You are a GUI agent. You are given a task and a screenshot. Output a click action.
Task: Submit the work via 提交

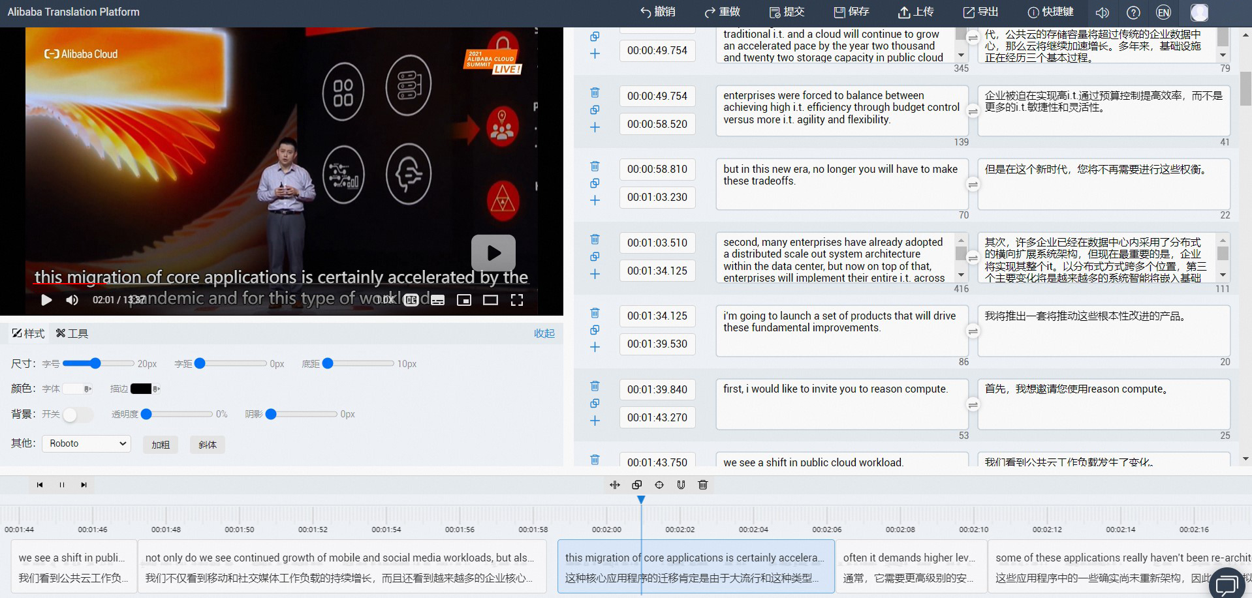click(x=787, y=12)
